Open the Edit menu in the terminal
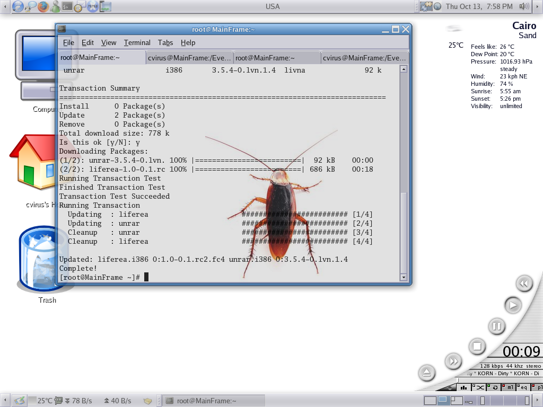Image resolution: width=543 pixels, height=407 pixels. coord(87,42)
